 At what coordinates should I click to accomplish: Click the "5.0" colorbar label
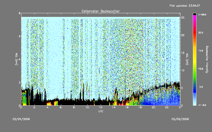[201, 87]
